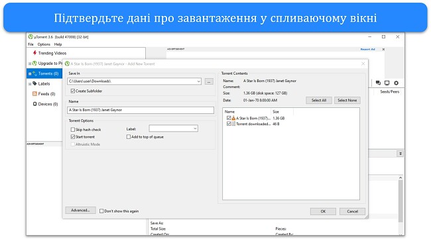Image resolution: width=431 pixels, height=239 pixels.
Task: Browse folder with the ... button
Action: [x=209, y=81]
